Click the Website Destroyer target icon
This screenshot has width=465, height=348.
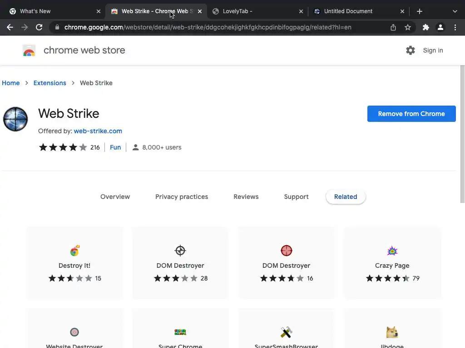point(74,332)
